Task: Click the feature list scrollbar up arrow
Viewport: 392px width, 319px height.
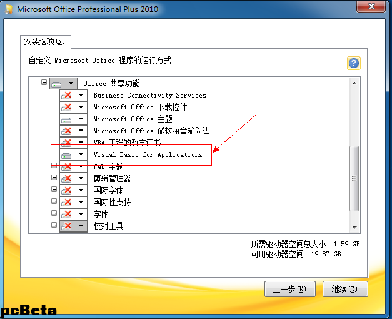Action: click(354, 83)
